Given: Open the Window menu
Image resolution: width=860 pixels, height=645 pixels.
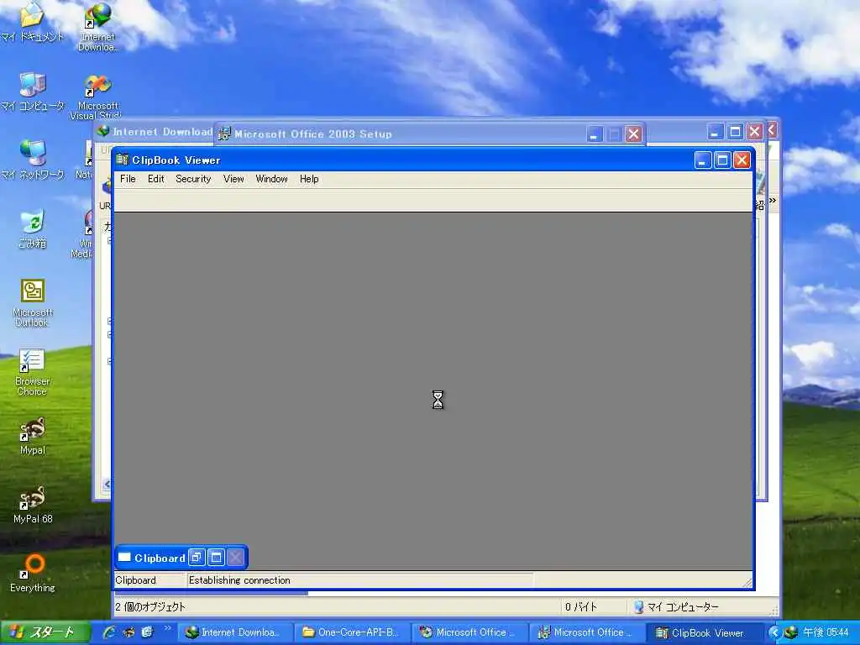Looking at the screenshot, I should click(271, 179).
